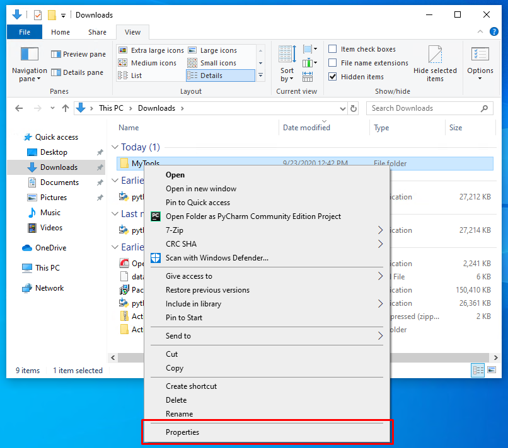
Task: Choose Properties from context menu
Action: point(267,432)
